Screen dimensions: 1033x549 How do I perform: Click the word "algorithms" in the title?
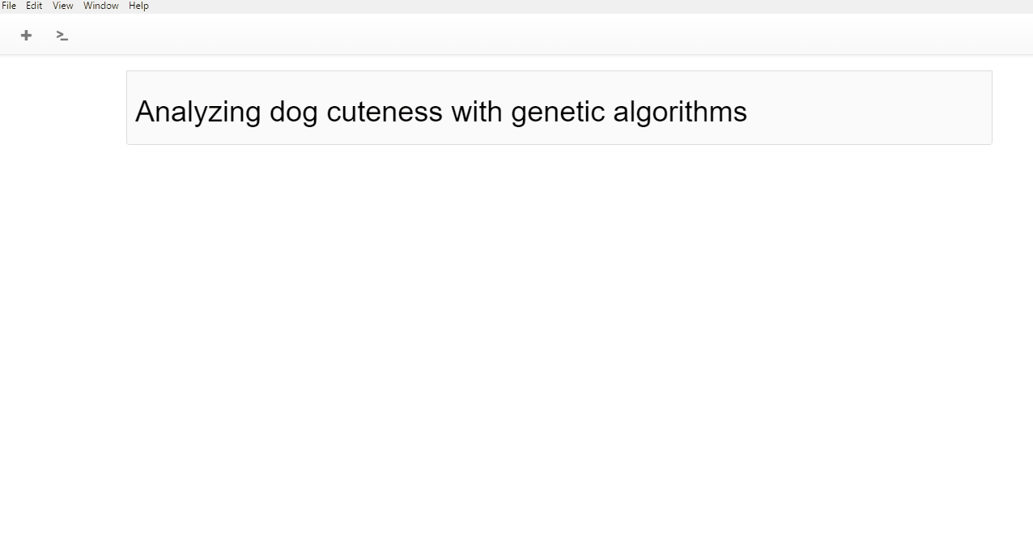click(x=680, y=112)
